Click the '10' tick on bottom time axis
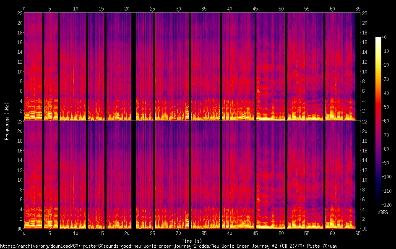 pyautogui.click(x=76, y=233)
